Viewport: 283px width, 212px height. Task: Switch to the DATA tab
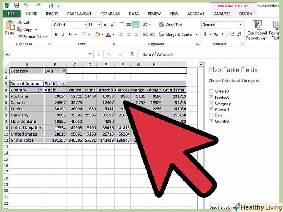pyautogui.click(x=134, y=14)
